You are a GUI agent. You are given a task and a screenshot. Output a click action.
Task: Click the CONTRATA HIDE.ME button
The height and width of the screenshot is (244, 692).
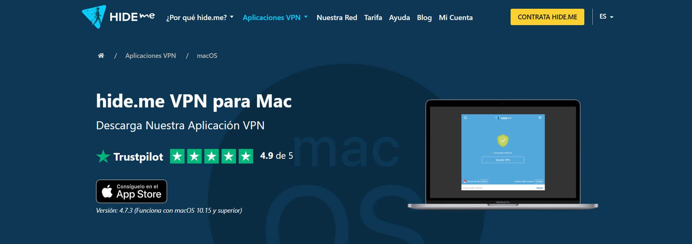547,17
